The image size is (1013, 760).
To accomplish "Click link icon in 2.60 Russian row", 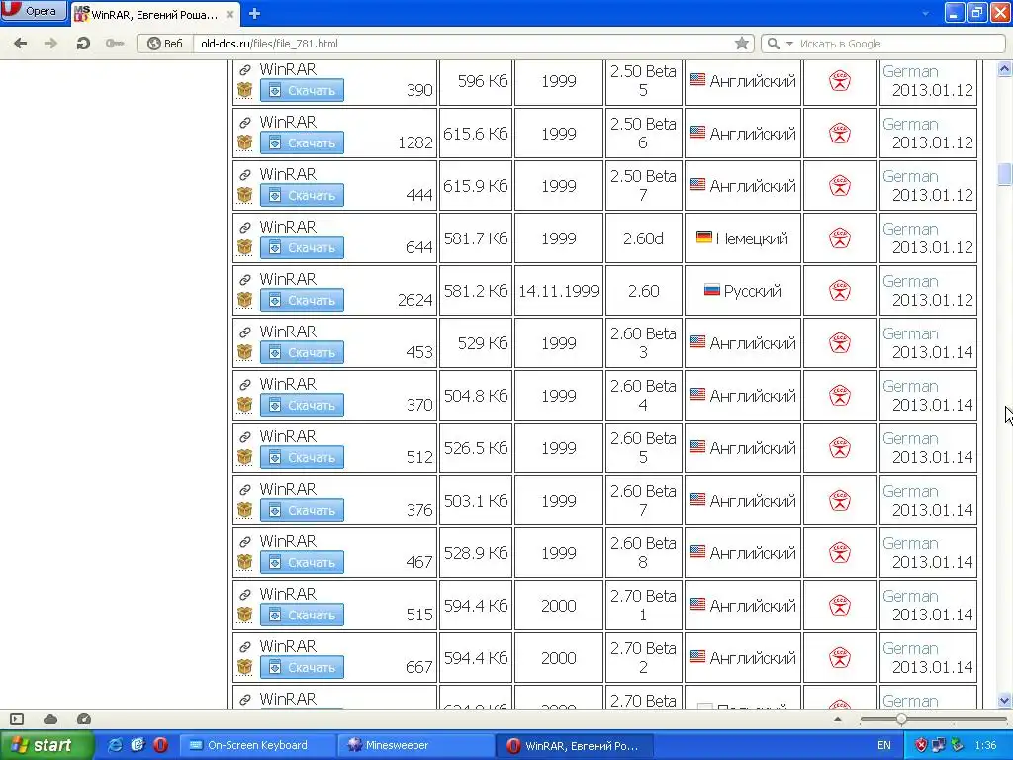I will 245,279.
